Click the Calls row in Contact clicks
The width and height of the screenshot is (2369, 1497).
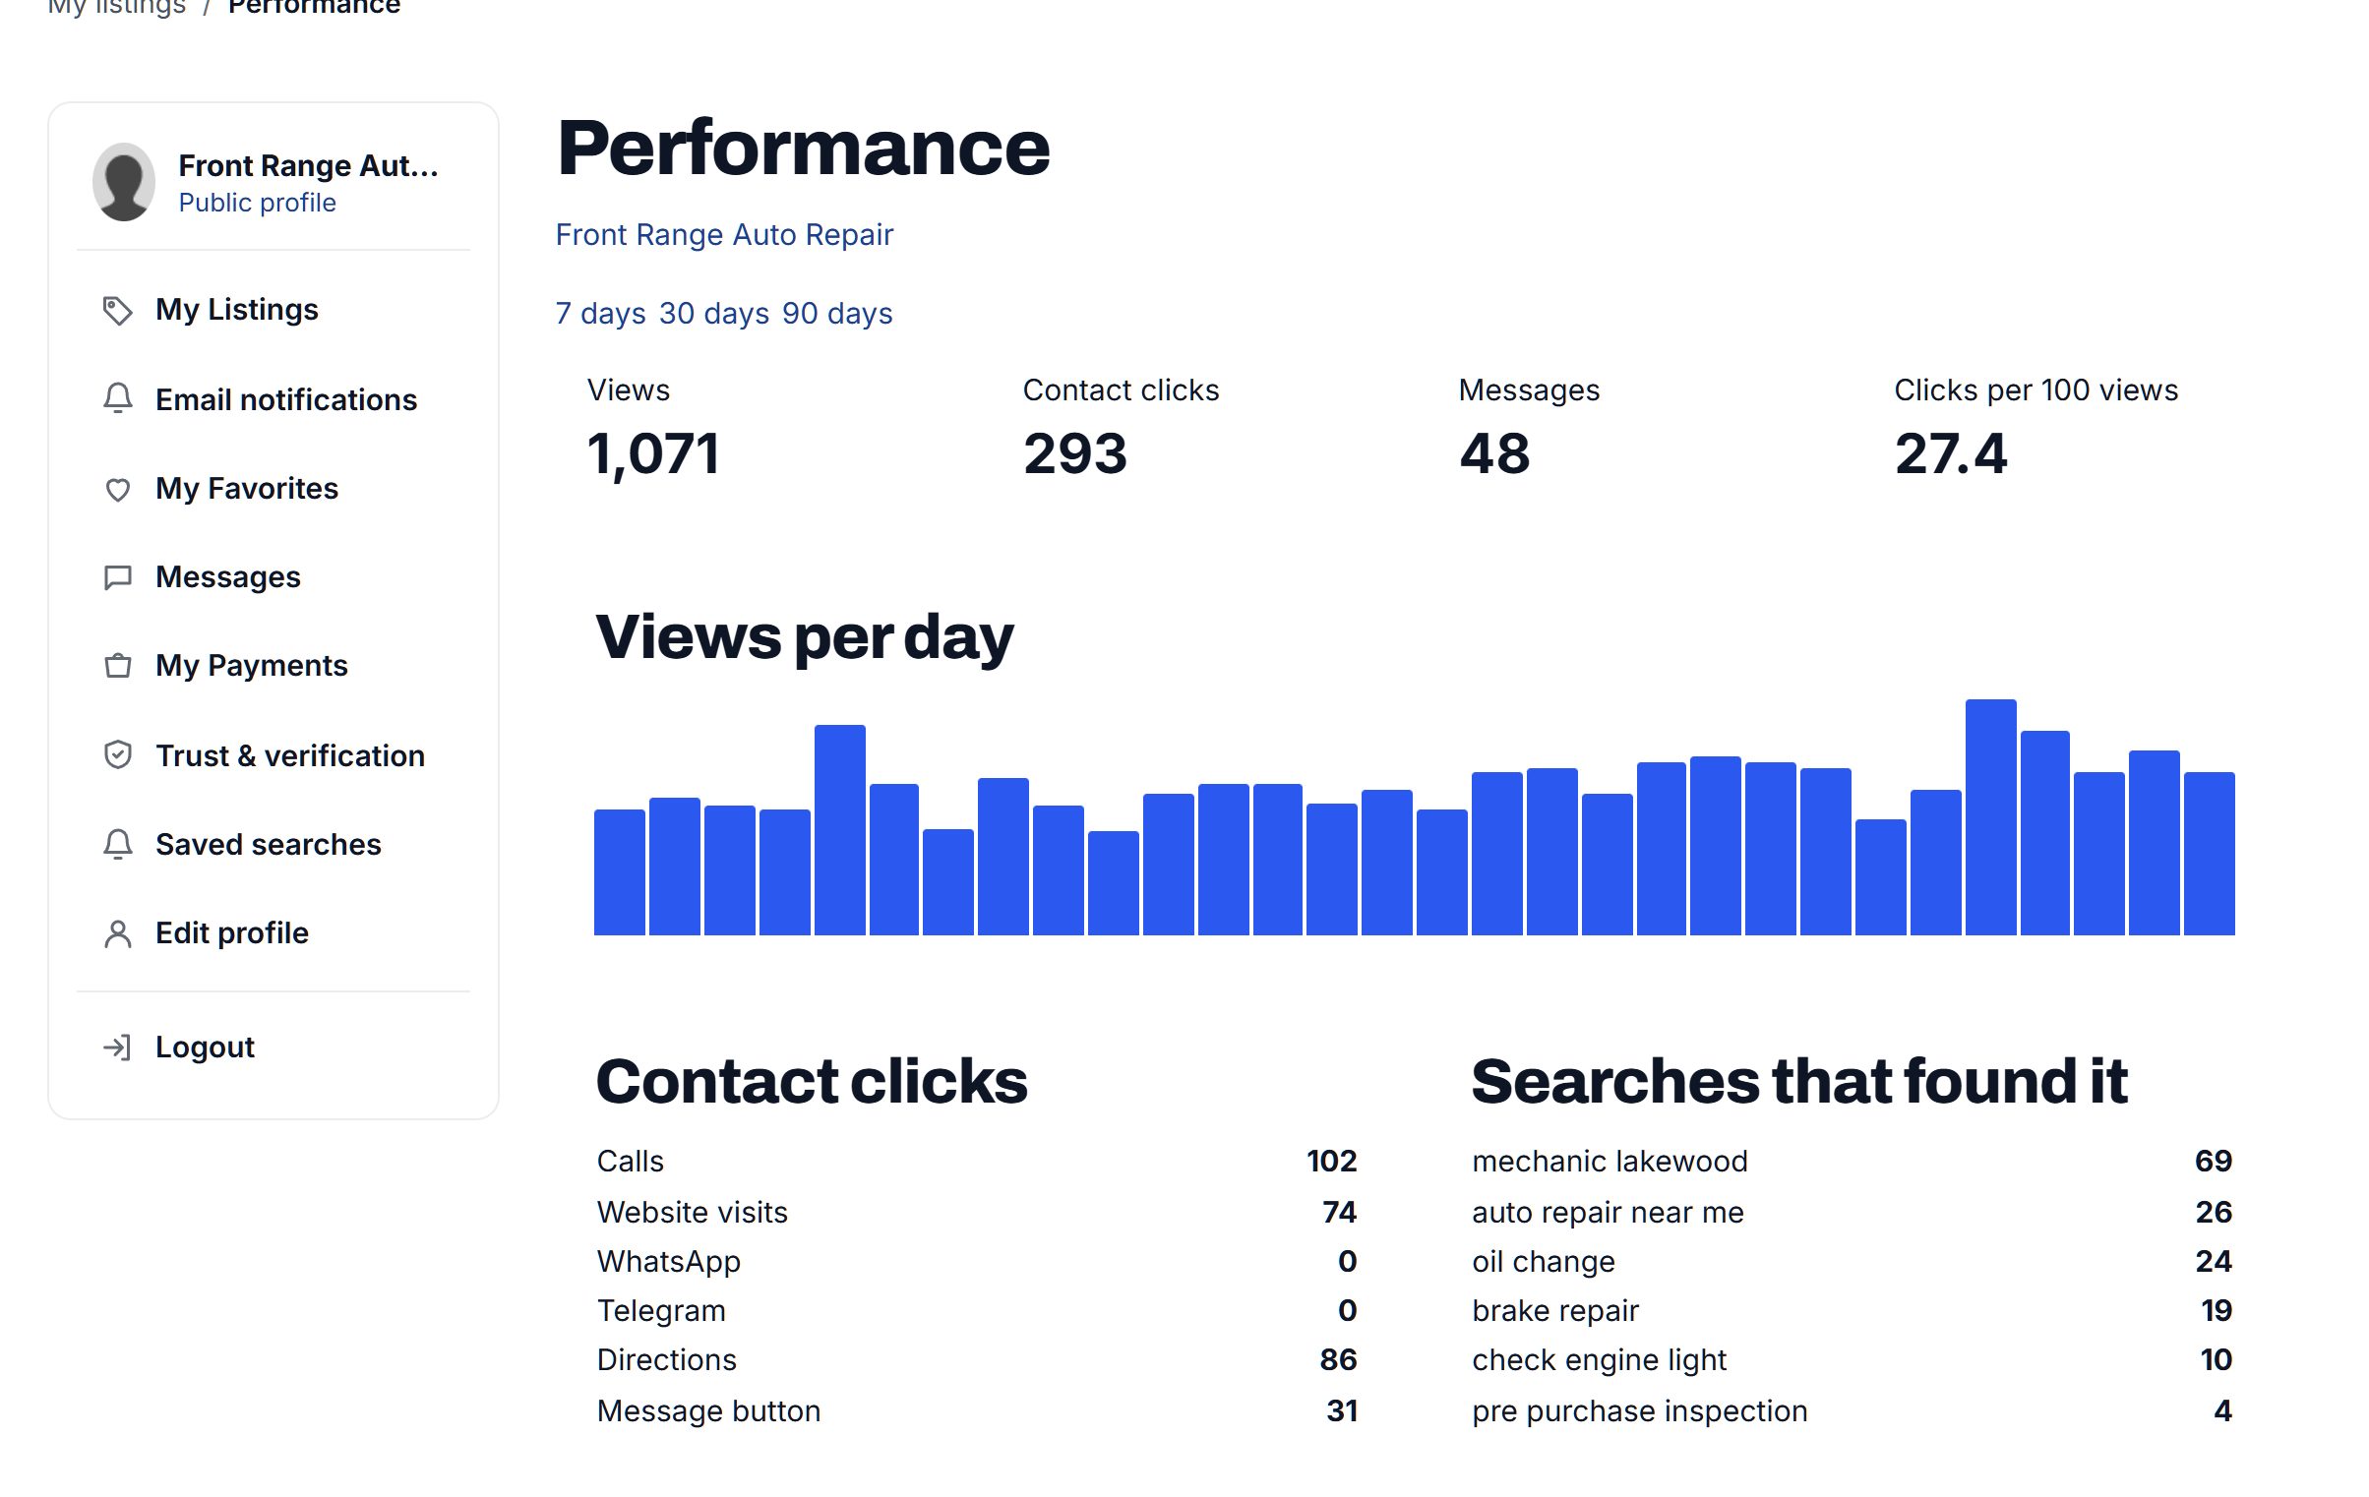[977, 1162]
